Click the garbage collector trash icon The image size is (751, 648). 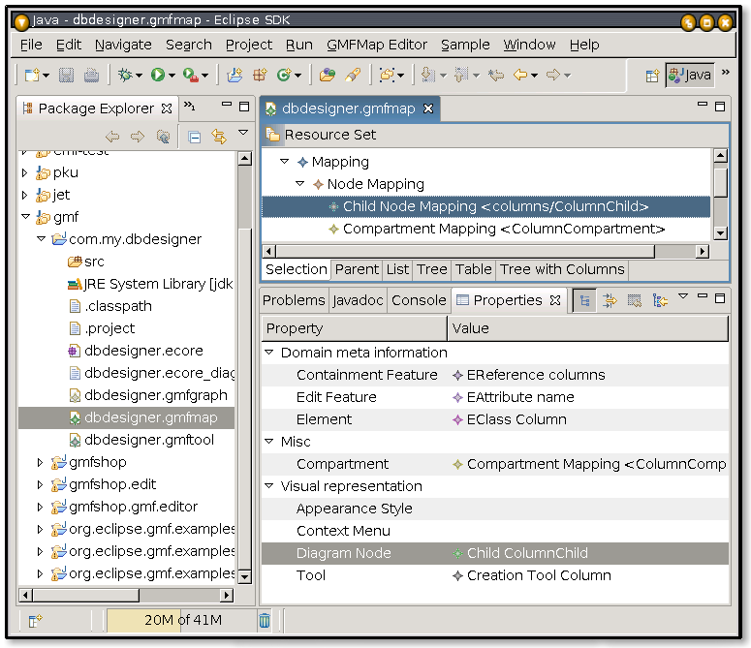coord(264,620)
